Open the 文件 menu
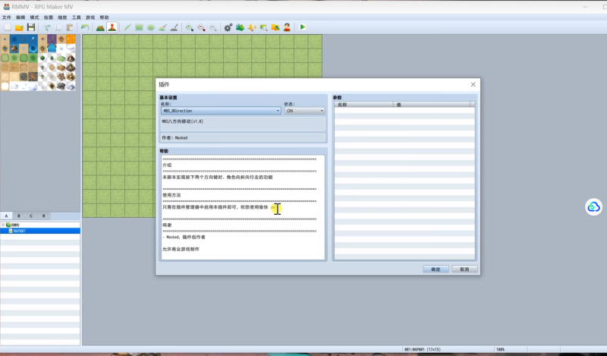Screen dimensions: 607x356 point(7,17)
